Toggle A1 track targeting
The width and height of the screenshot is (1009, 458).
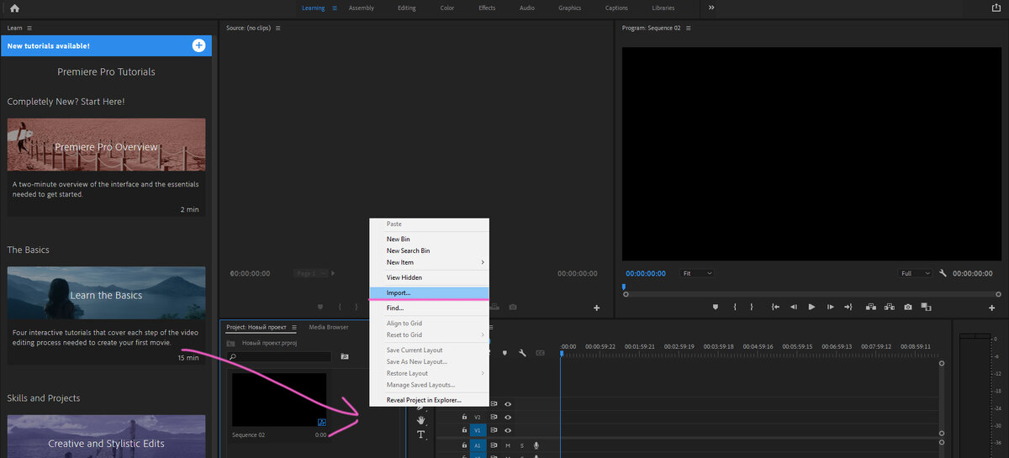[478, 445]
